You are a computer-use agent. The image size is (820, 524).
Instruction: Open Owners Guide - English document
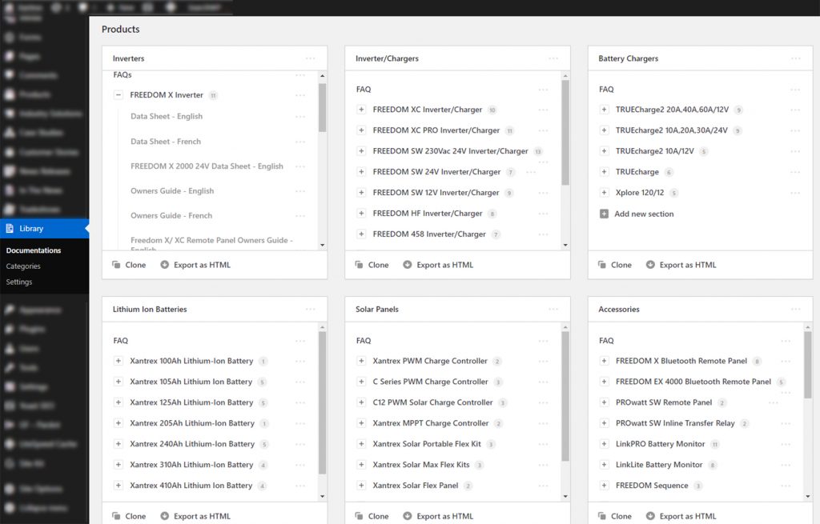(x=172, y=190)
